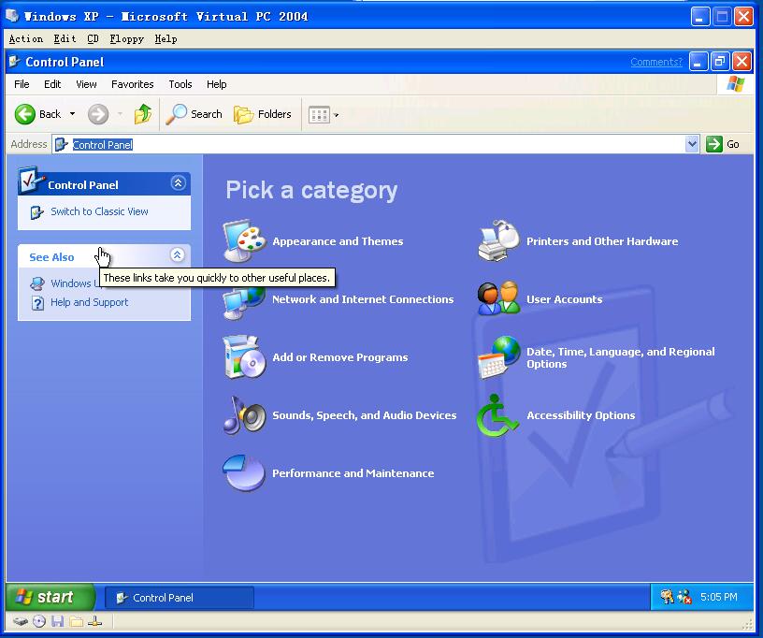Click the green Accessibility Options wheelchair icon
The width and height of the screenshot is (763, 638).
pos(497,414)
